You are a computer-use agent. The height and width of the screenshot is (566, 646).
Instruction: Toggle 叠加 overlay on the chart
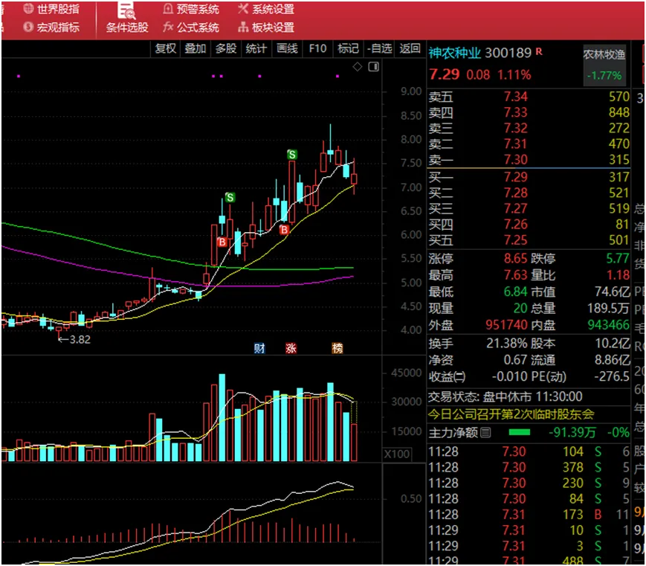[x=196, y=48]
